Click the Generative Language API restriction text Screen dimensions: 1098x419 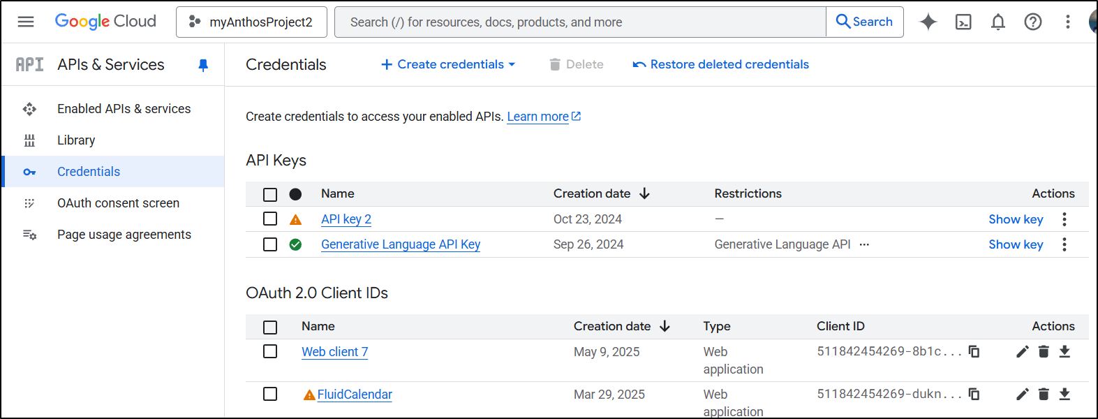coord(782,244)
